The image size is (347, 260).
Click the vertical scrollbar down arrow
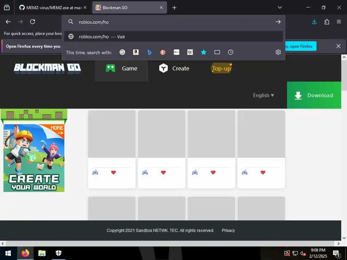[x=344, y=238]
